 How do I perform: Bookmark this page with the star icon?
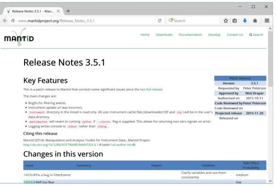[x=226, y=21]
